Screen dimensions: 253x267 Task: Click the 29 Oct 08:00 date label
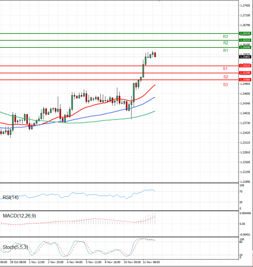18,262
